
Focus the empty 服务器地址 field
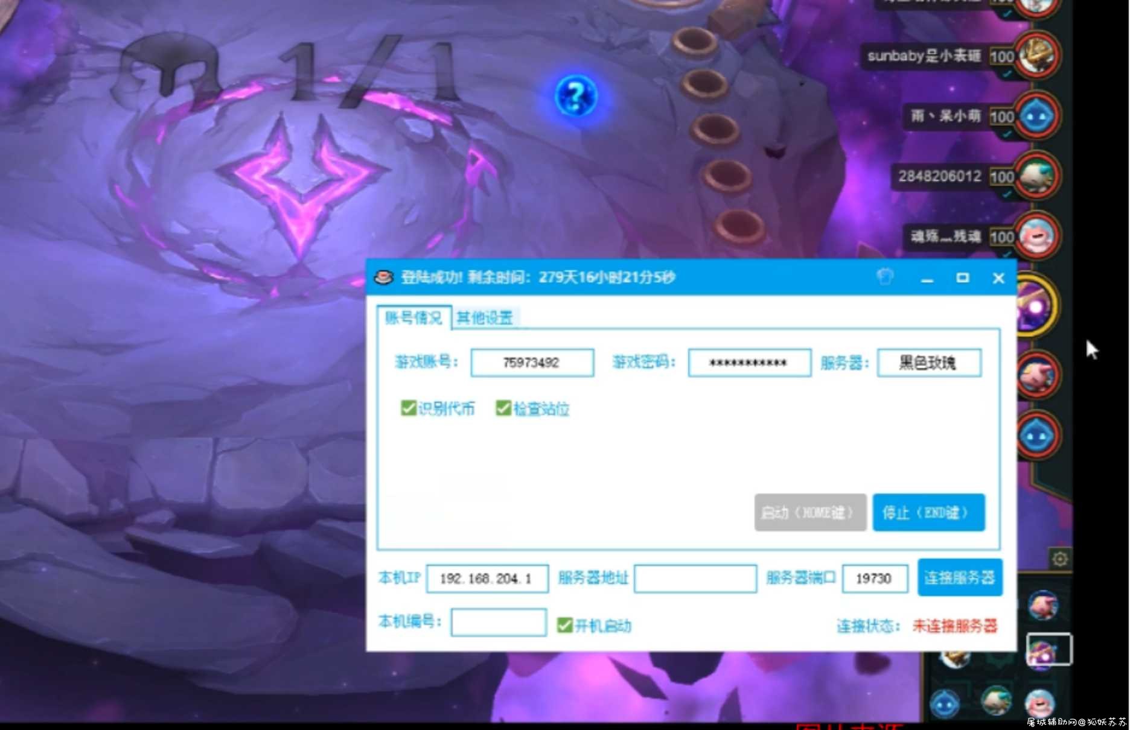(695, 579)
